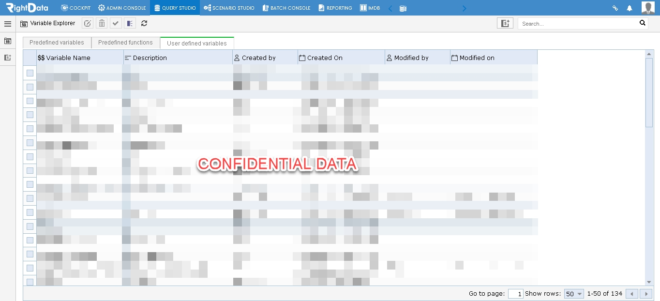Focus the Search input field
660x301 pixels.
coord(579,23)
